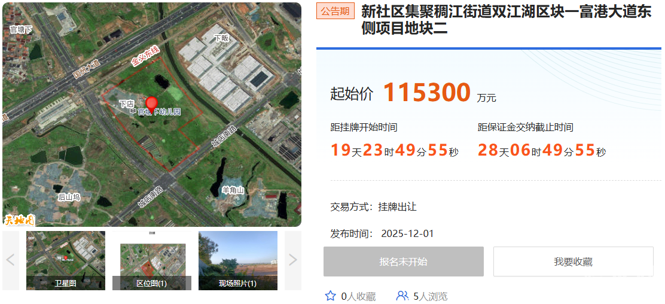Viewport: 665px width, 304px height.
Task: Open the 现场照片(1) thumbnail
Action: point(238,260)
